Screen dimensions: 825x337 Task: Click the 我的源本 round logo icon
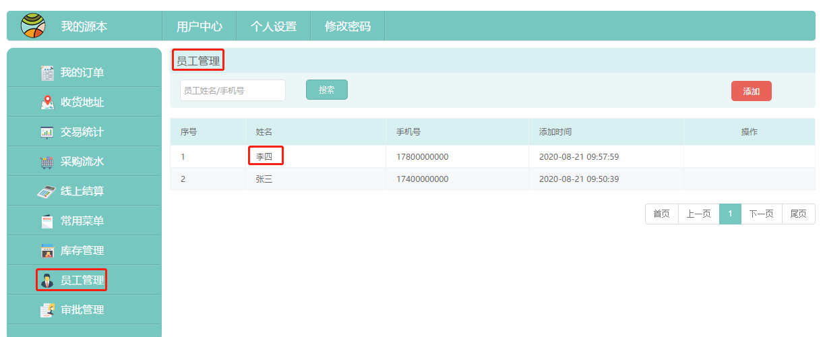point(33,26)
